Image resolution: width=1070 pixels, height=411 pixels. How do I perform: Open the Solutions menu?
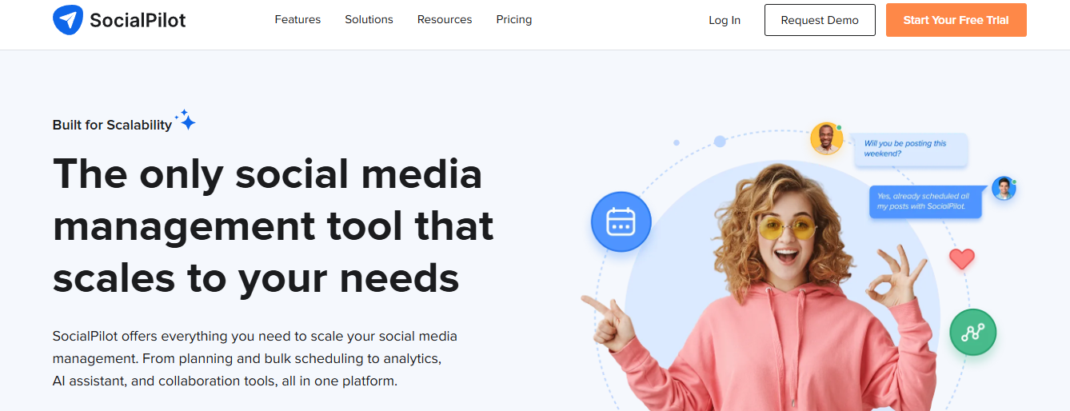(369, 20)
